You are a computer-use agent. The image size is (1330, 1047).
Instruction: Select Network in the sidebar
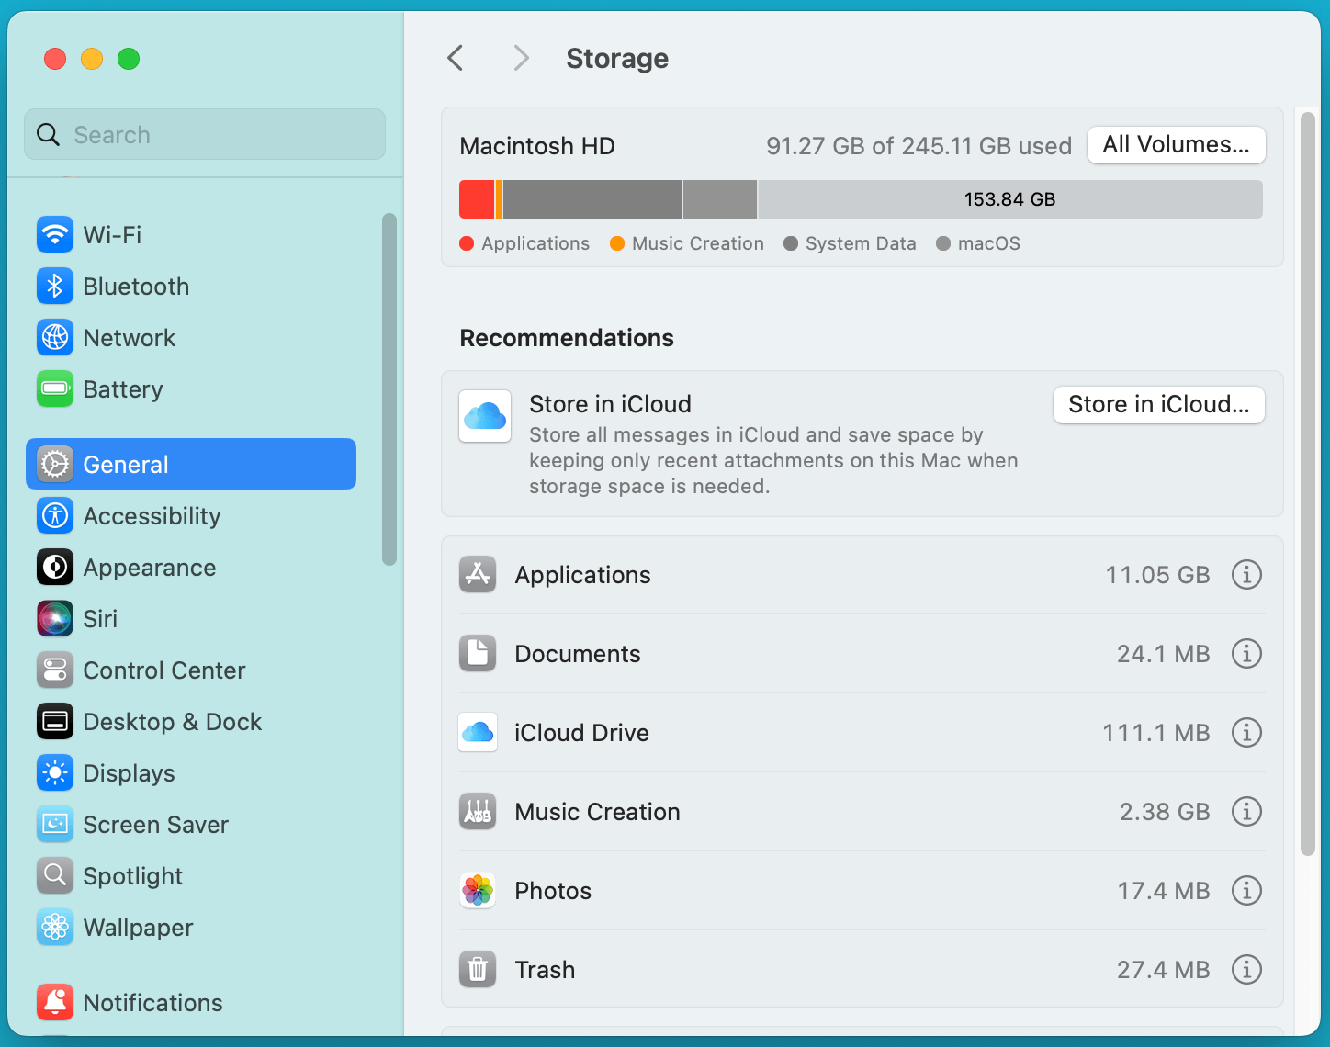129,337
